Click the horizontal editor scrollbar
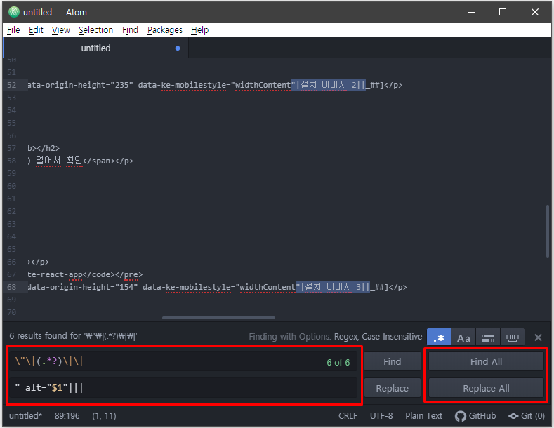554x428 pixels. tap(218, 318)
